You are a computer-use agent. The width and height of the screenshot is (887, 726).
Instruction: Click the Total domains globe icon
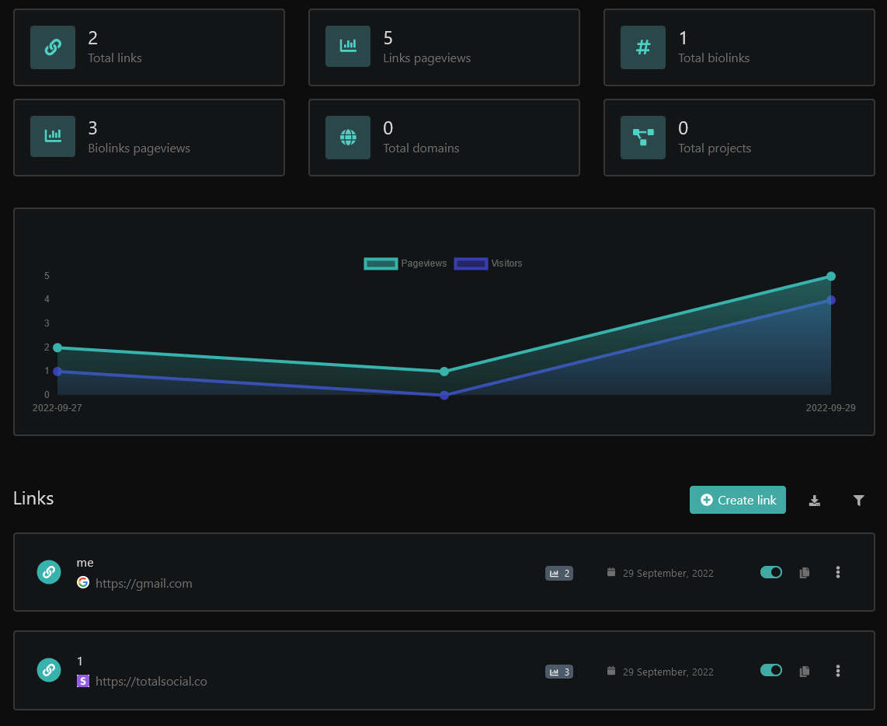[x=348, y=138]
